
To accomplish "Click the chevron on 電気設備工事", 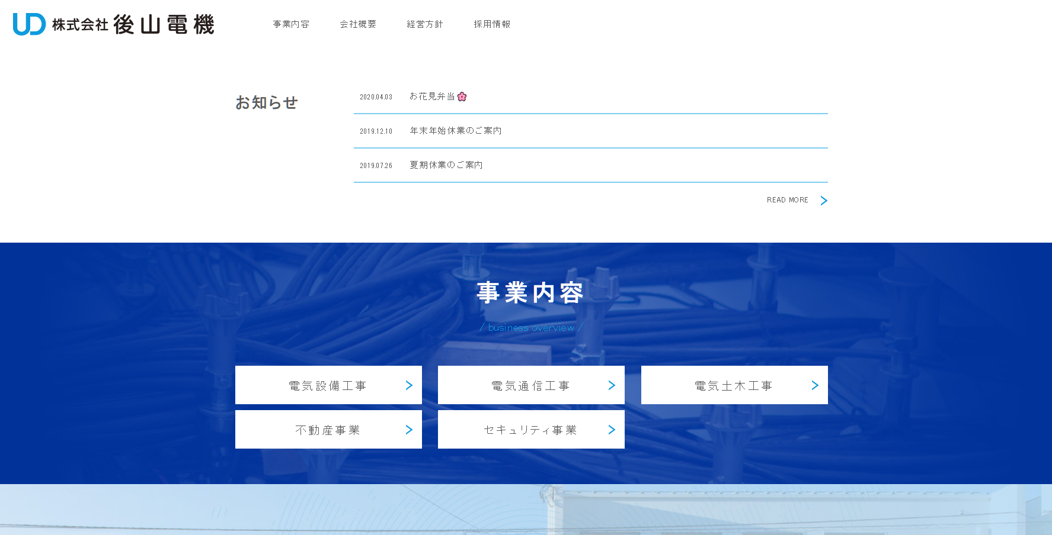I will click(x=409, y=385).
